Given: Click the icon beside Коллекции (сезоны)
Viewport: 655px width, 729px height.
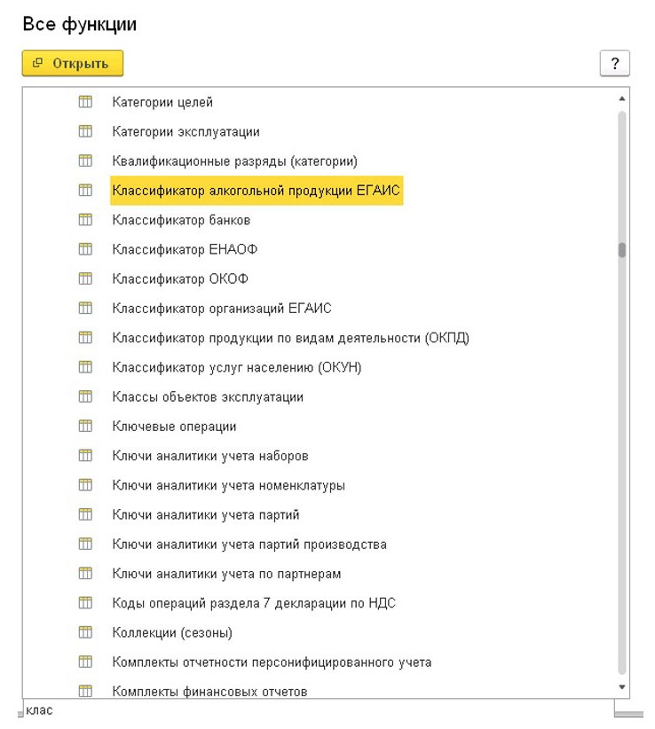Looking at the screenshot, I should (85, 632).
